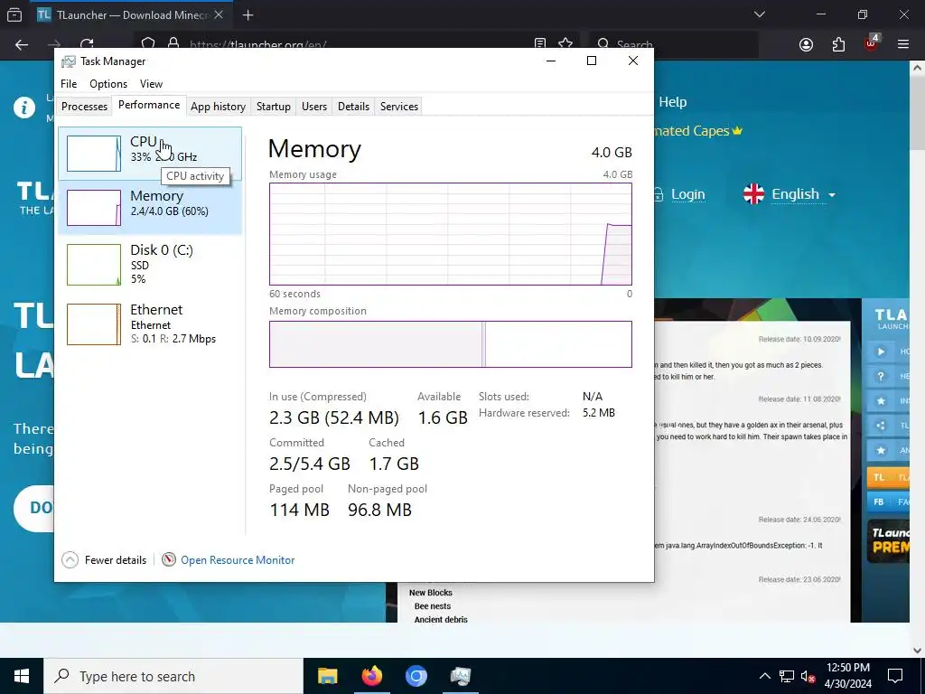This screenshot has width=925, height=694.
Task: Open the View menu in Task Manager
Action: click(x=151, y=84)
